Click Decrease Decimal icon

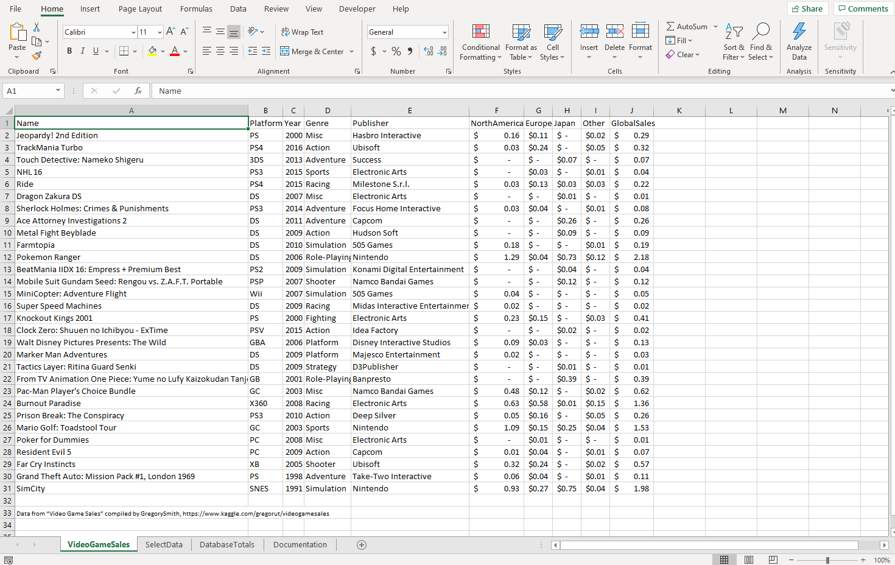[443, 51]
